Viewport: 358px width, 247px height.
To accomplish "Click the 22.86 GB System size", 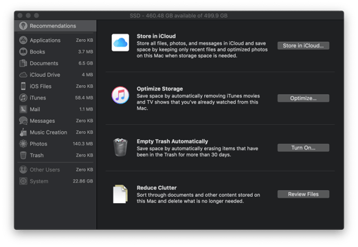I will click(x=83, y=181).
